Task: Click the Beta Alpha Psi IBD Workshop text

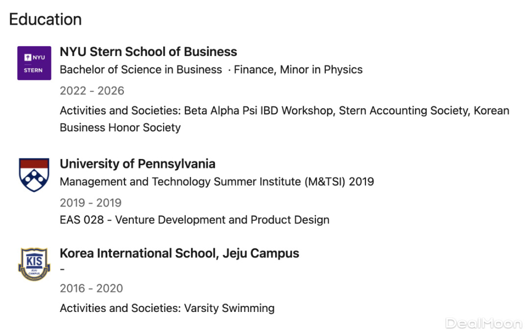Action: (x=258, y=111)
